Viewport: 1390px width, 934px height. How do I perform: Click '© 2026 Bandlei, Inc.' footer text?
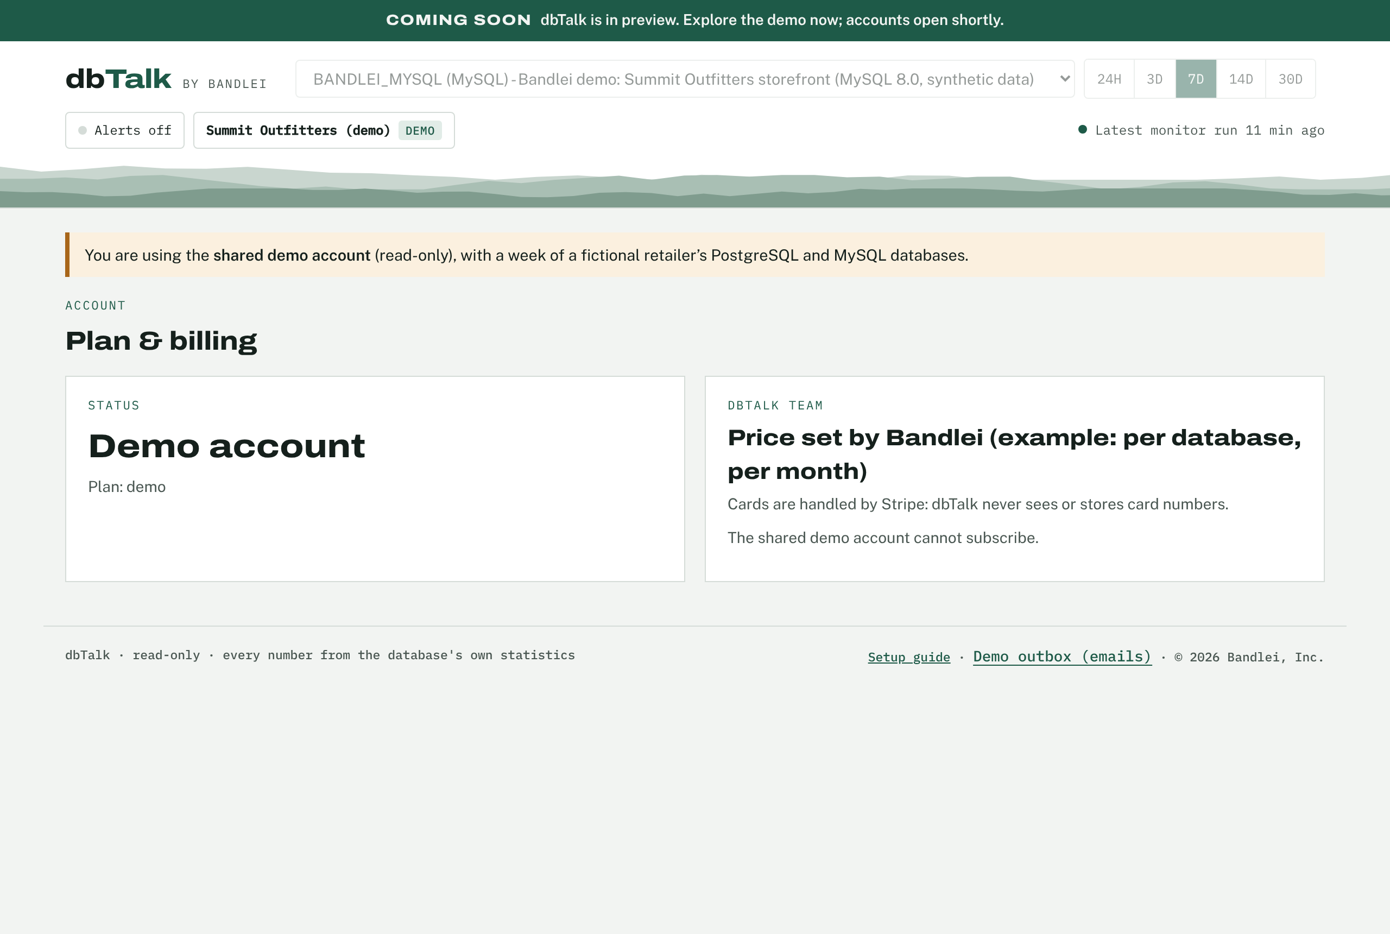point(1249,657)
